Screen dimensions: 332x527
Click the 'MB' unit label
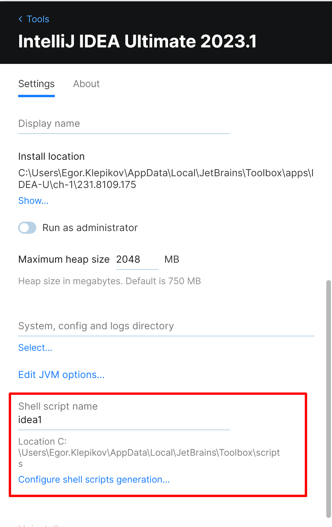[172, 259]
